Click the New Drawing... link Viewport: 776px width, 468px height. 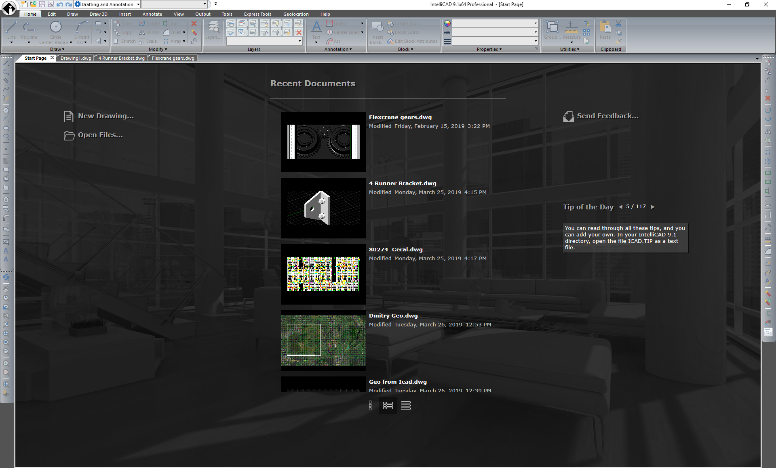tap(105, 116)
